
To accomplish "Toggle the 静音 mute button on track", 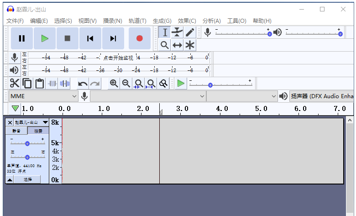I will pos(16,131).
